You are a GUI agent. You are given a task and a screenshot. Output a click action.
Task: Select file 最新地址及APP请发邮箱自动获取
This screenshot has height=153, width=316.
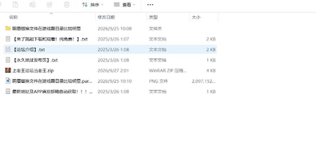(52, 92)
